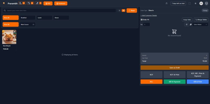The width and height of the screenshot is (210, 104).
Task: Click the Prarambh logo icon
Action: (x=4, y=3)
